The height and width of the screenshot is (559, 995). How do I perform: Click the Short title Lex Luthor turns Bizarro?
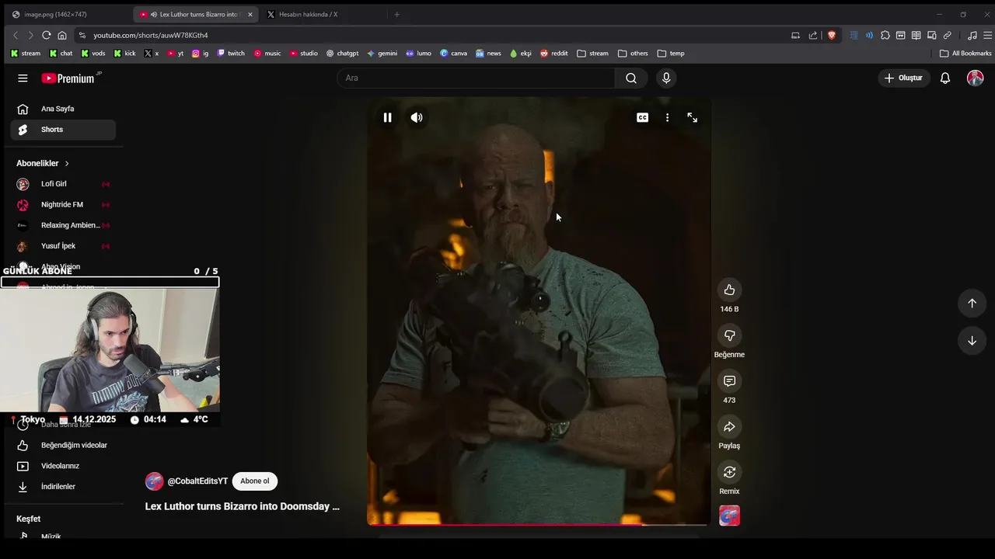pos(242,506)
